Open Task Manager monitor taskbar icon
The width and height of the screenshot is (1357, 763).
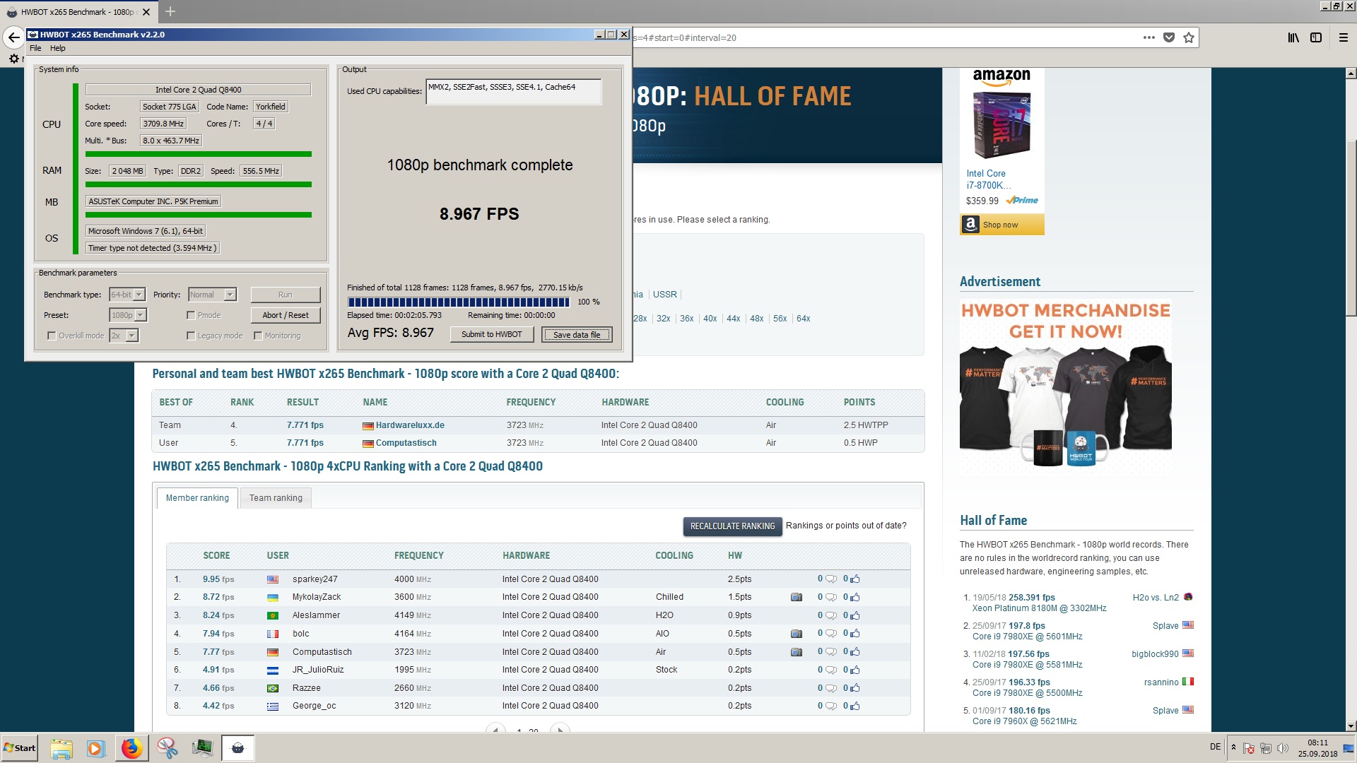click(x=202, y=748)
